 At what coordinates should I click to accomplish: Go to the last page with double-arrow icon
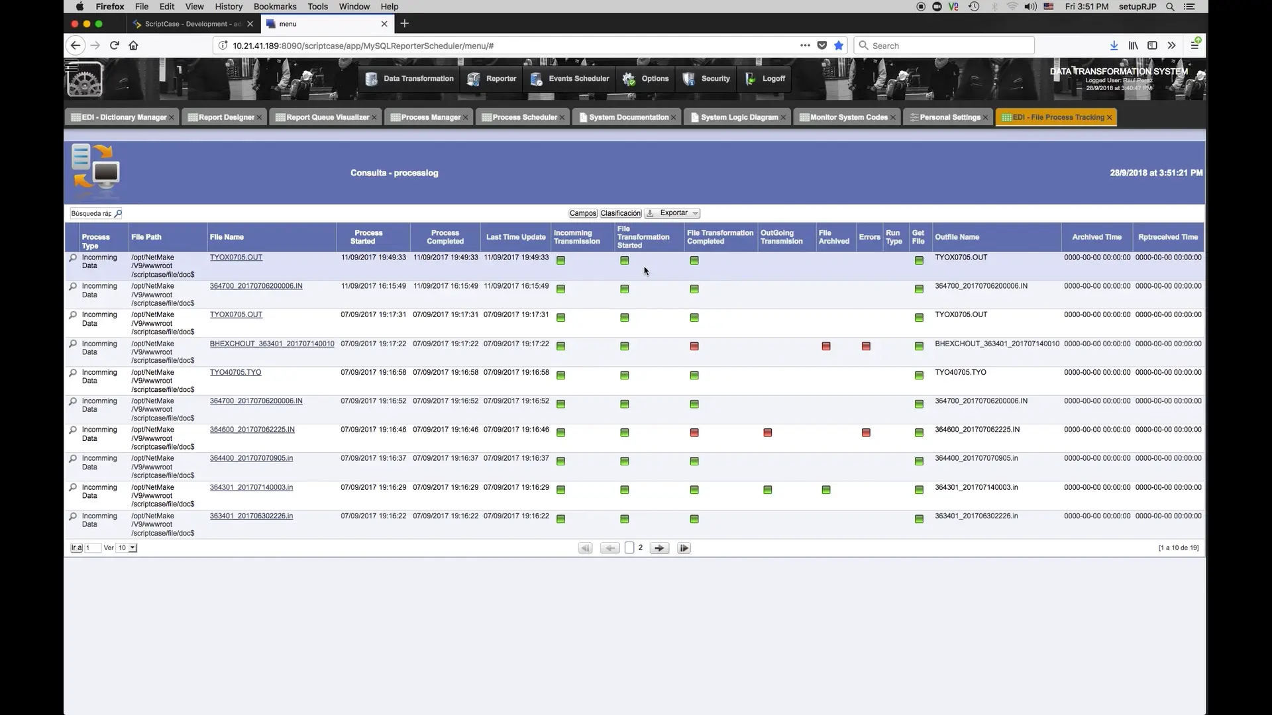coord(684,548)
